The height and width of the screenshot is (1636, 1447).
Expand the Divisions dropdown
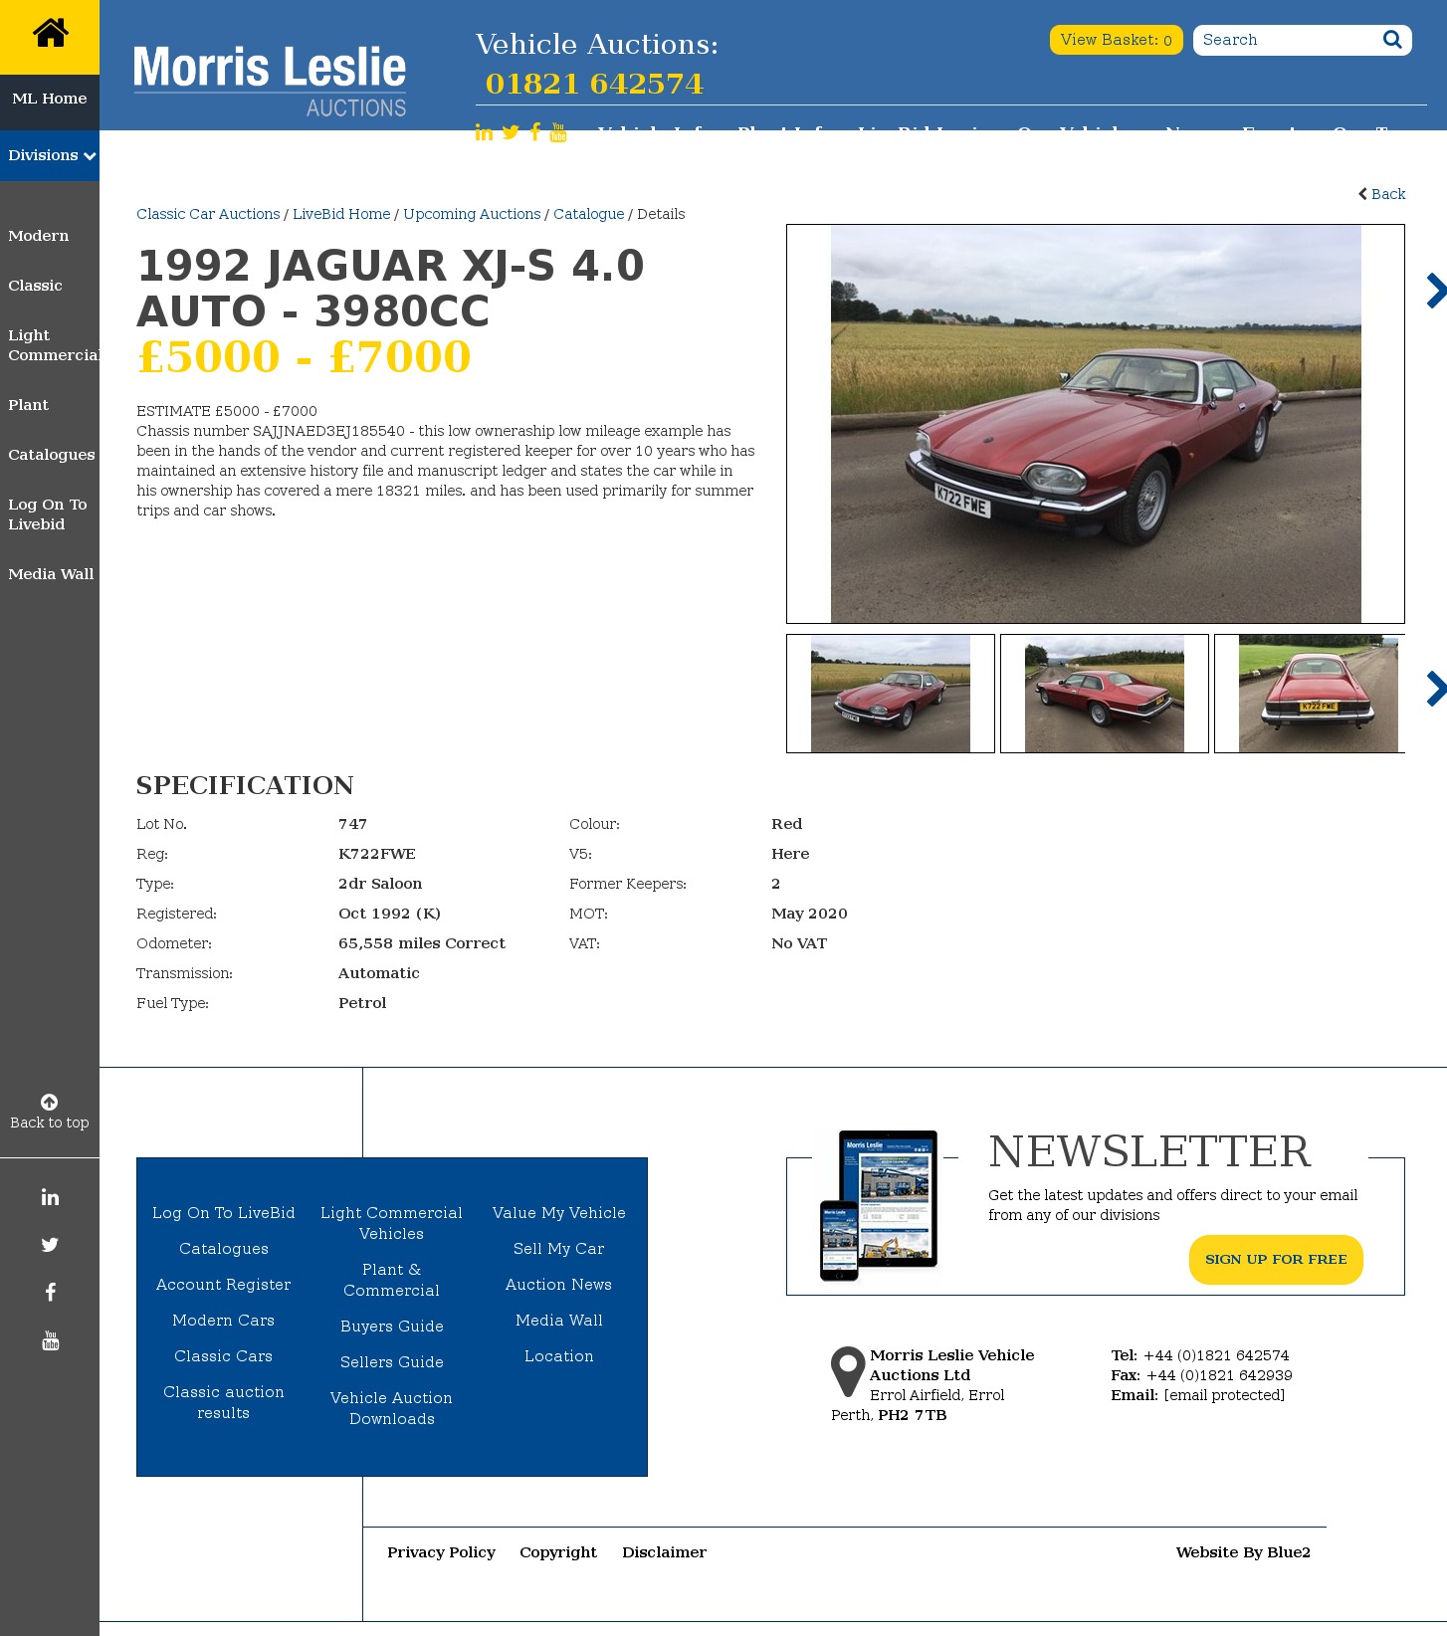pos(50,155)
